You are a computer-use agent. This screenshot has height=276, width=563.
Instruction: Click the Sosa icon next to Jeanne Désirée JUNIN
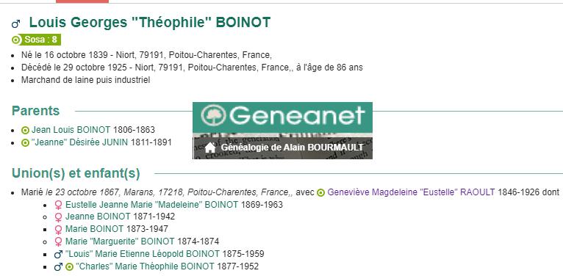click(x=25, y=142)
